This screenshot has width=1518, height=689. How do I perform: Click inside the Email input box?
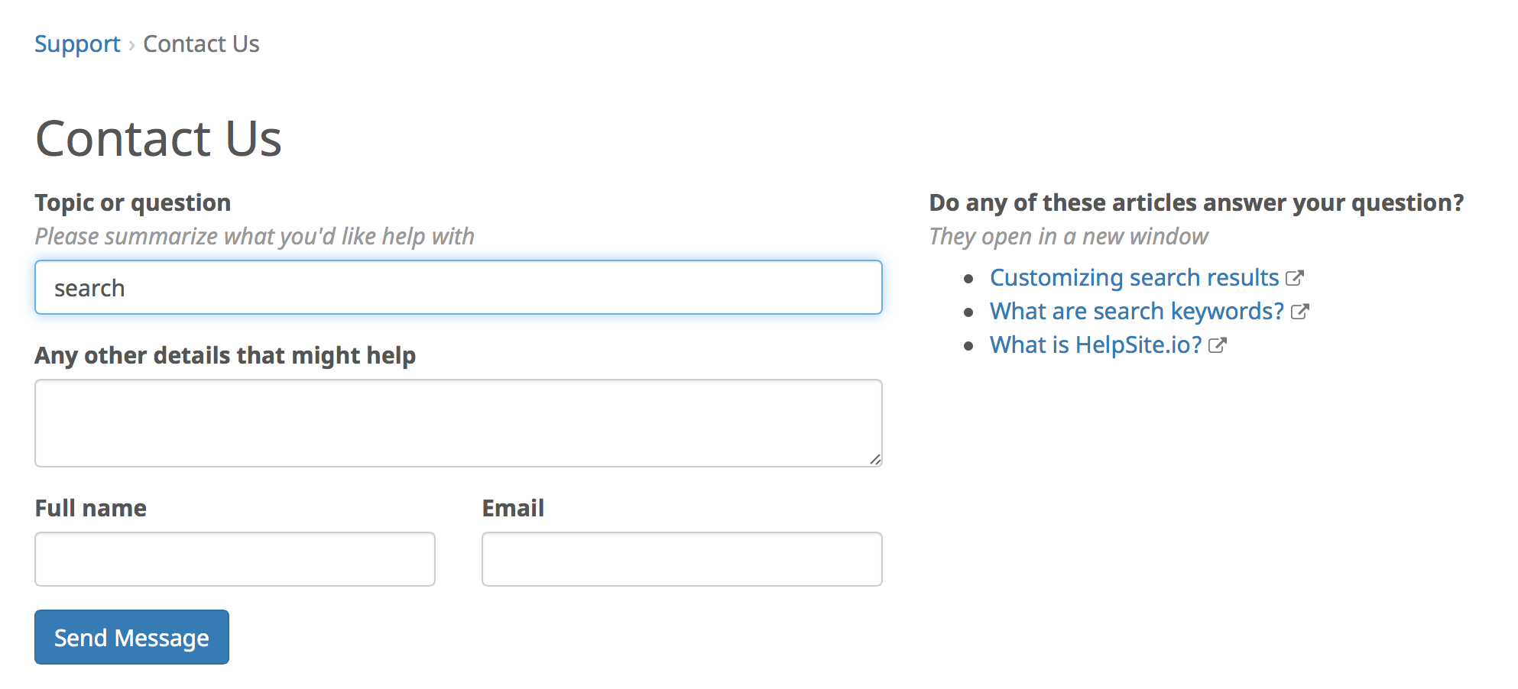682,559
